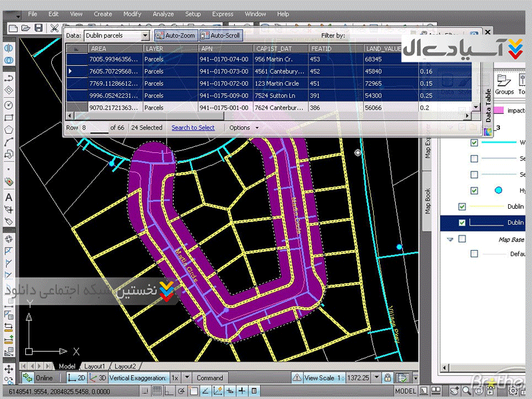Click the Auto-Zoom button in data table
Viewport: 532px width, 399px height.
[x=176, y=35]
